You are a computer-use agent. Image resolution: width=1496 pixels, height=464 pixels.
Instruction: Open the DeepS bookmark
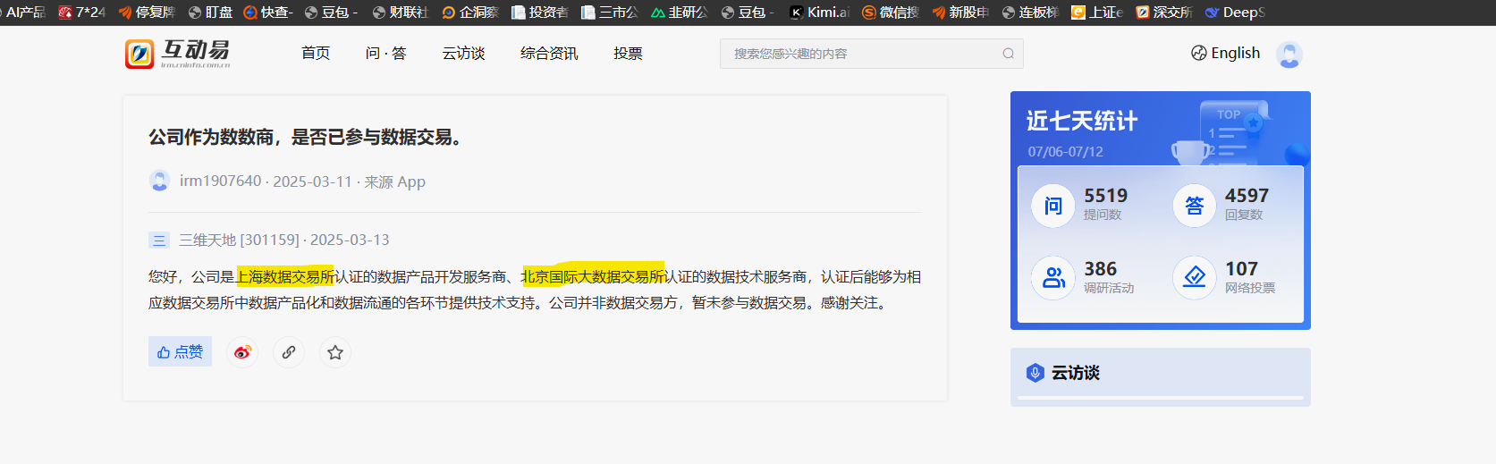click(x=1235, y=13)
